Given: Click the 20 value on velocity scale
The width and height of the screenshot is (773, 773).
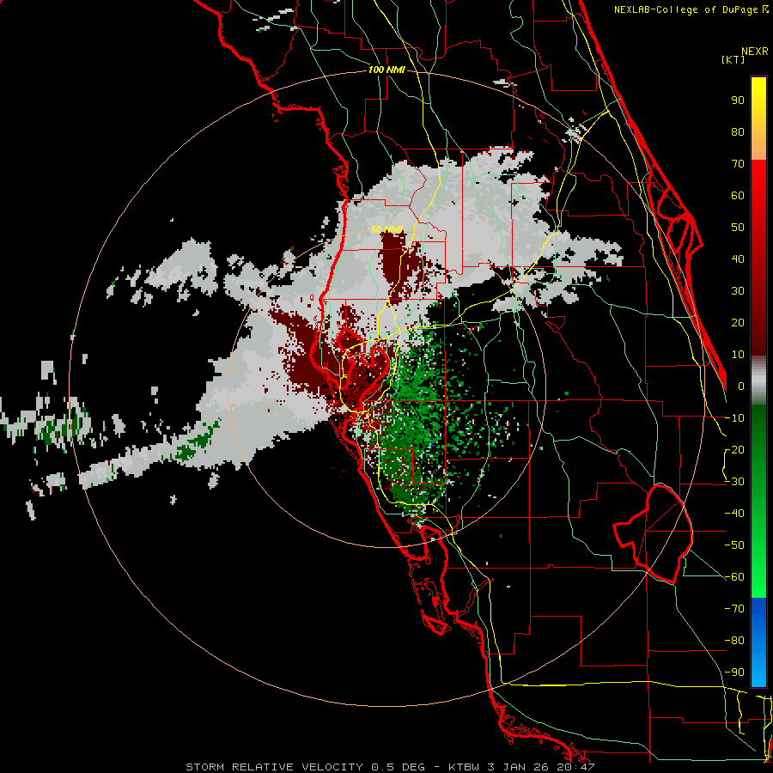Looking at the screenshot, I should (x=738, y=323).
